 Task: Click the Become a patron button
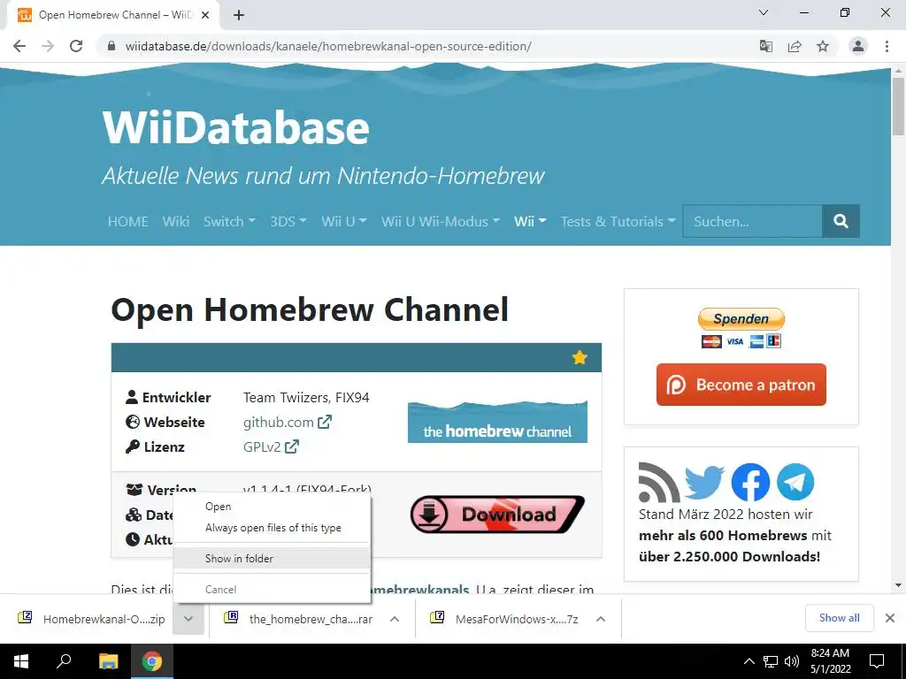pyautogui.click(x=741, y=385)
